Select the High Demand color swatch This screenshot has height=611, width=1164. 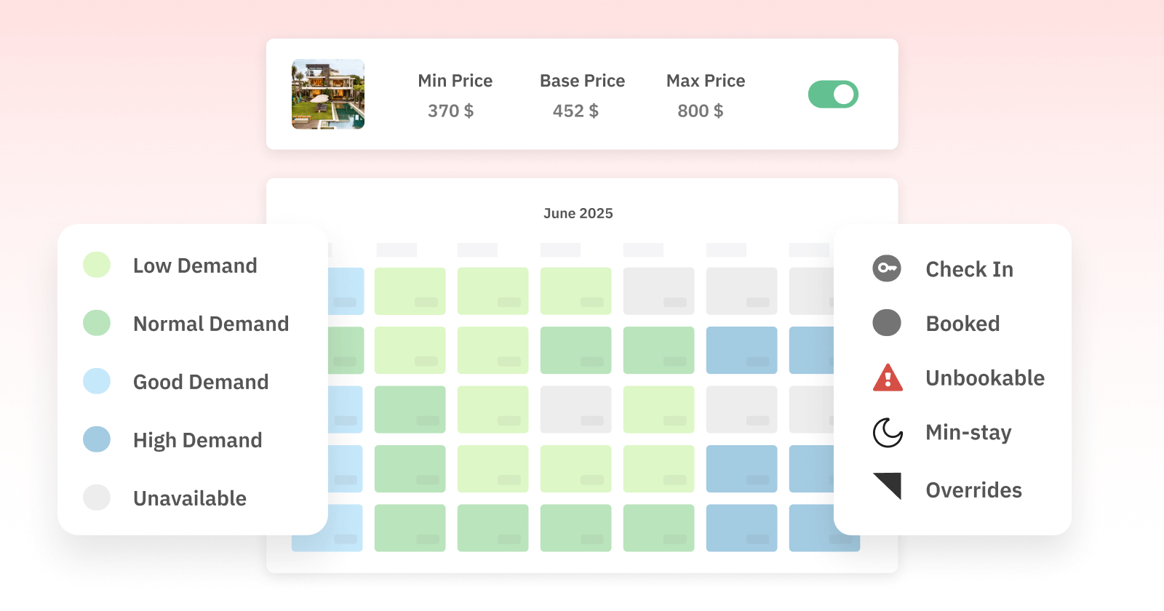coord(97,439)
